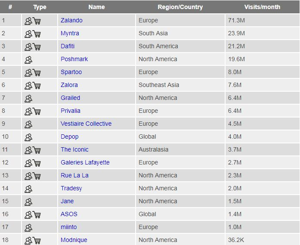Screen dimensions: 300x245
Task: Sort by the Name column header
Action: [x=96, y=7]
